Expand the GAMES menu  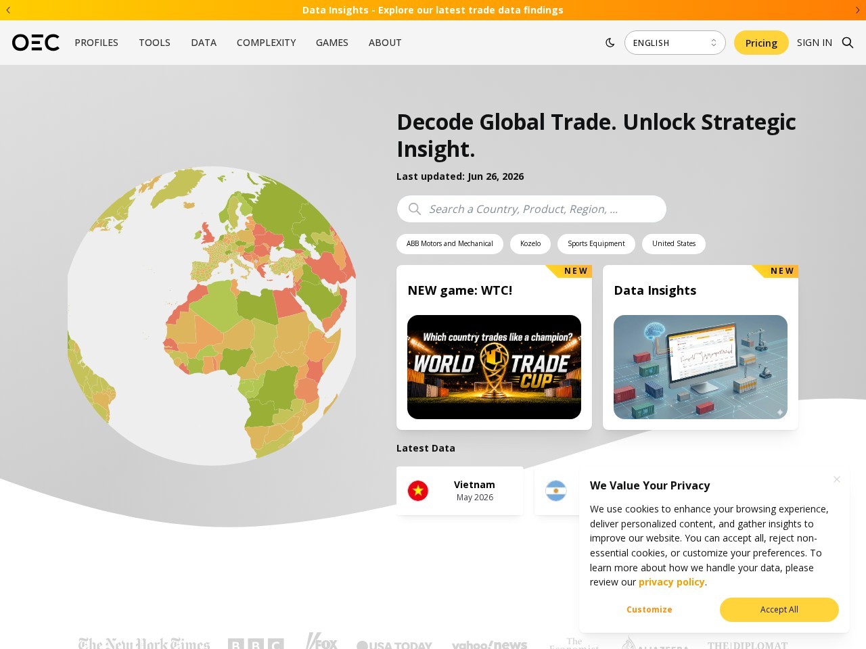pos(332,43)
